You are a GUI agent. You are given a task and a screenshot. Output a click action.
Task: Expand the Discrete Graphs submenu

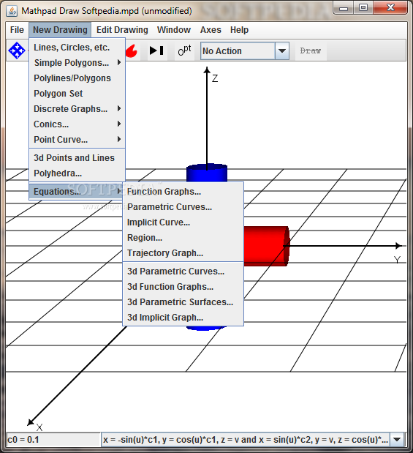[77, 108]
